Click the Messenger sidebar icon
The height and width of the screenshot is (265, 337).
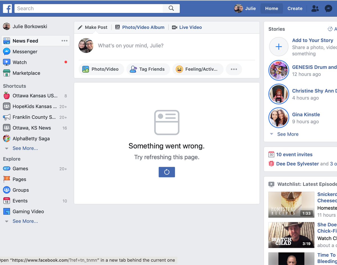6,52
